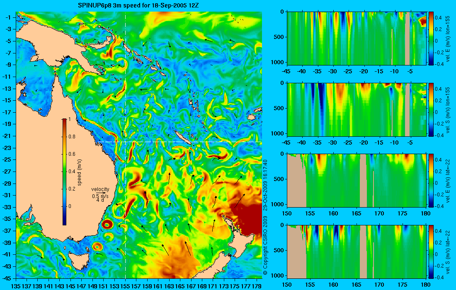Click latitude tick '-45' on the main map
Viewport: 456px width, 290px height.
pyautogui.click(x=7, y=278)
